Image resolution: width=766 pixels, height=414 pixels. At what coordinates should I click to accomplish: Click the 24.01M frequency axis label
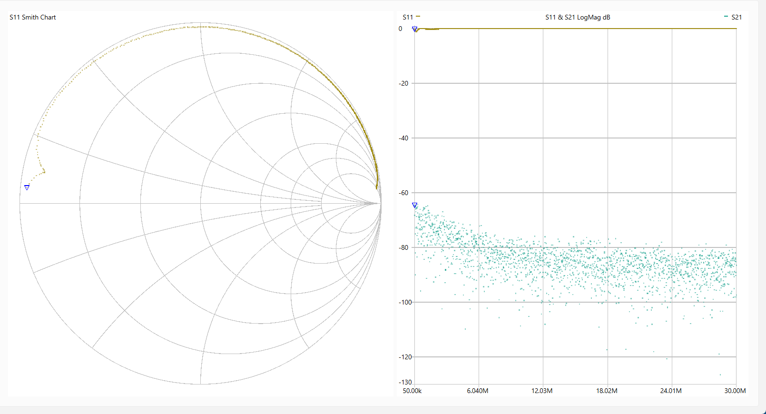click(x=671, y=391)
